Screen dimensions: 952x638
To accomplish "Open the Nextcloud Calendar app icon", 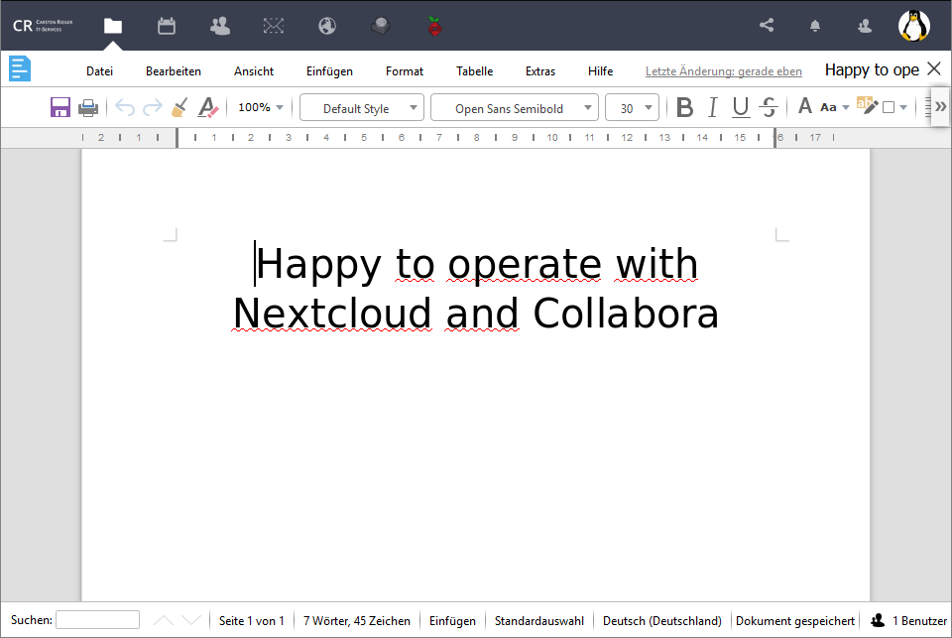I will 166,25.
